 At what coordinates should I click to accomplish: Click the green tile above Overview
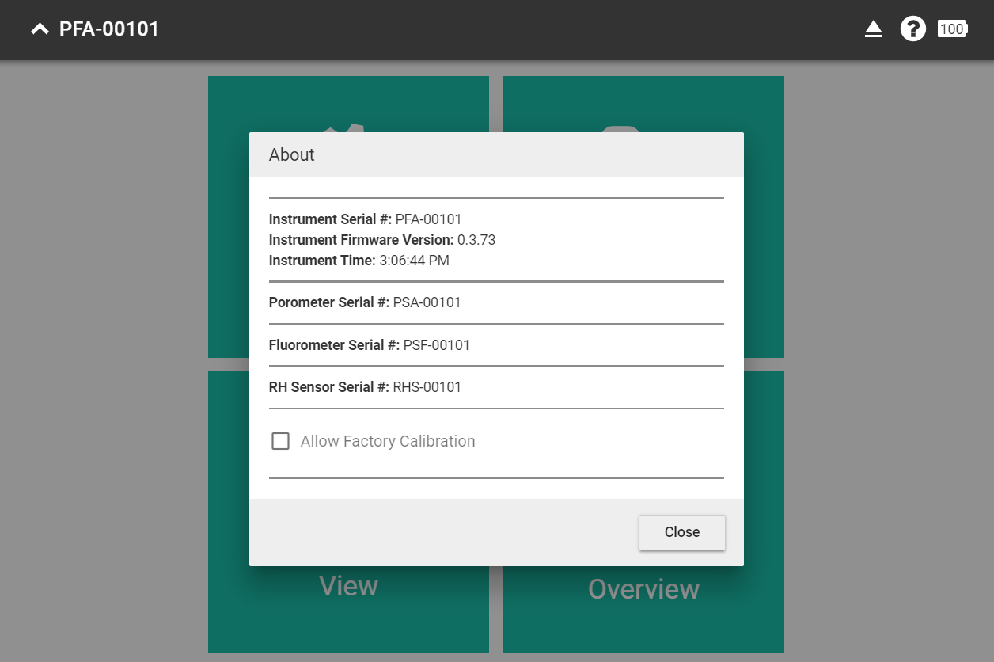point(764,238)
